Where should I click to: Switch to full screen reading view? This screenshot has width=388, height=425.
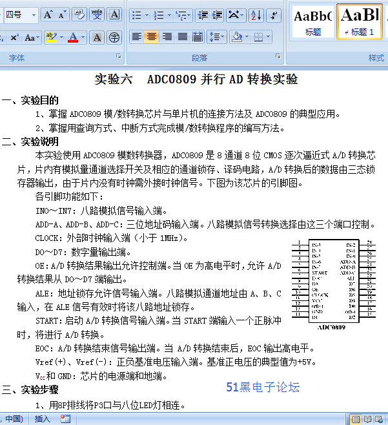coord(367,419)
